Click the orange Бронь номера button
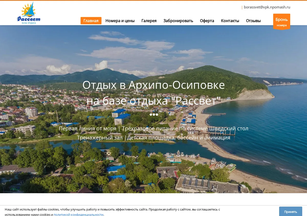This screenshot has width=307, height=216. [282, 22]
